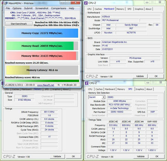The image size is (167, 161).
Task: Switch to Caches tab in Mainboard window
Action: (98, 9)
